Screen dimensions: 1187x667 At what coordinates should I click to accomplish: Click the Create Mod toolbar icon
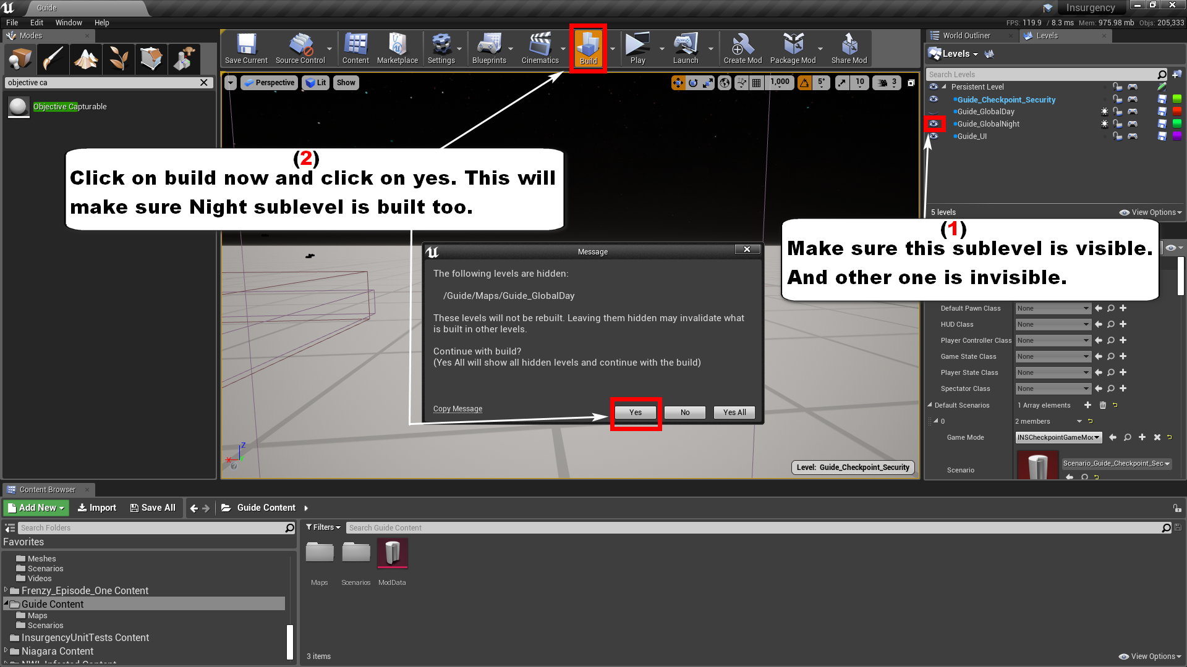tap(742, 48)
